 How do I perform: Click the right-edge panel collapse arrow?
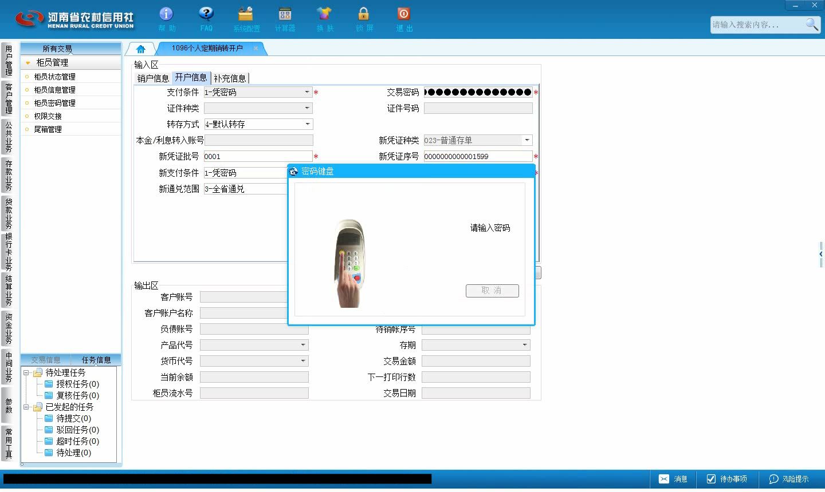coord(821,254)
